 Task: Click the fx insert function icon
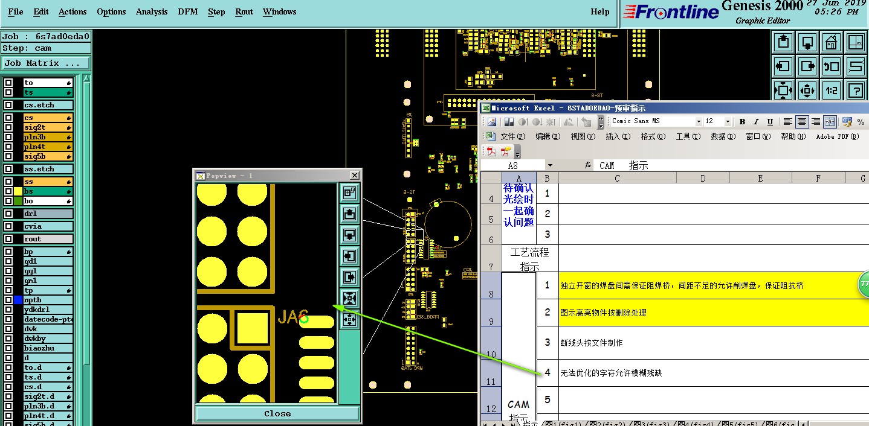click(x=587, y=165)
